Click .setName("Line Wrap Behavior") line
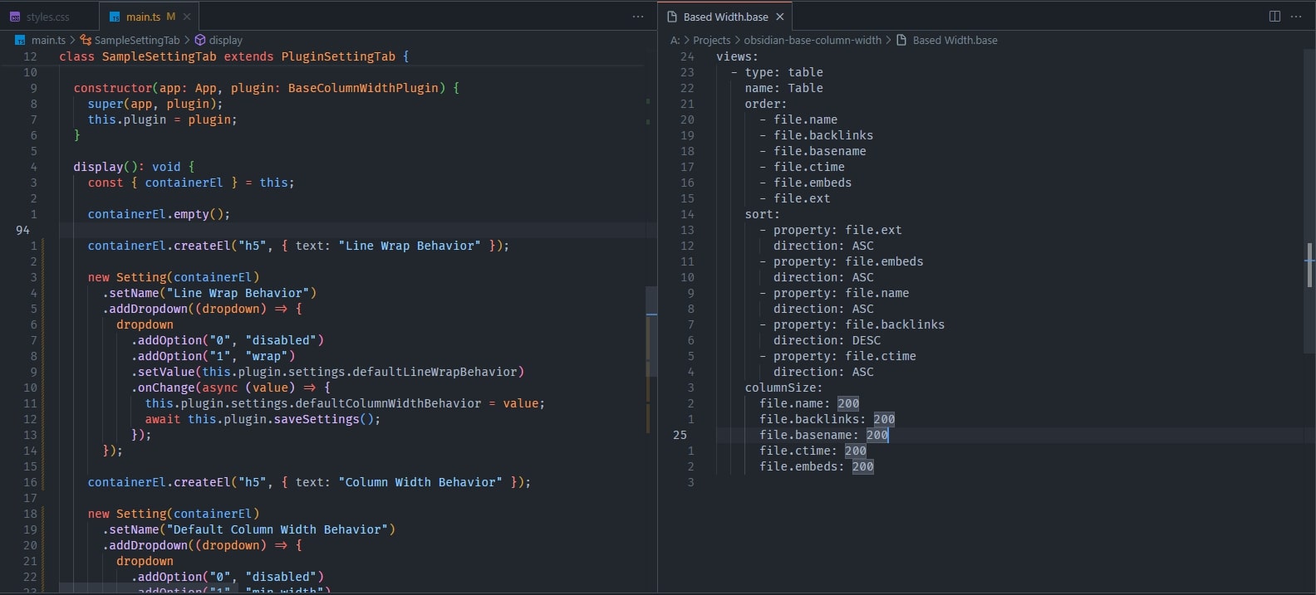 (x=209, y=293)
